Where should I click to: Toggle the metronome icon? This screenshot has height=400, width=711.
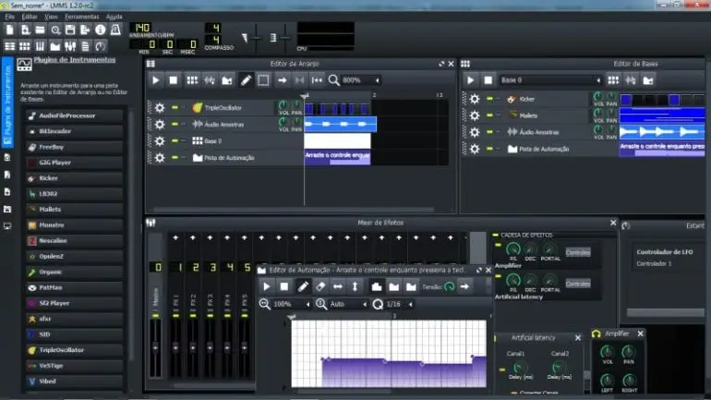pyautogui.click(x=115, y=30)
